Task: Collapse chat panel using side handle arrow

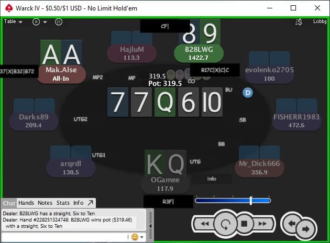Action: [150, 226]
